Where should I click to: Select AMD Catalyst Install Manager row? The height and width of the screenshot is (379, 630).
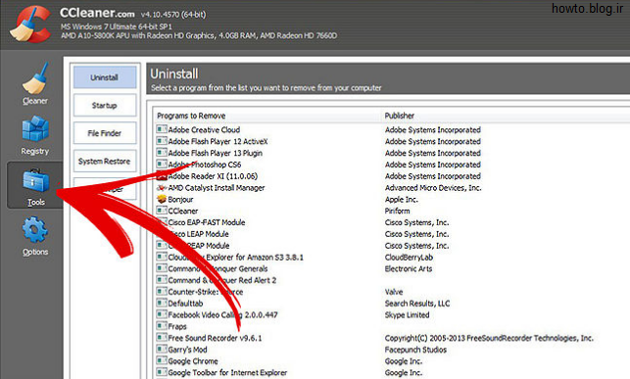pyautogui.click(x=217, y=188)
